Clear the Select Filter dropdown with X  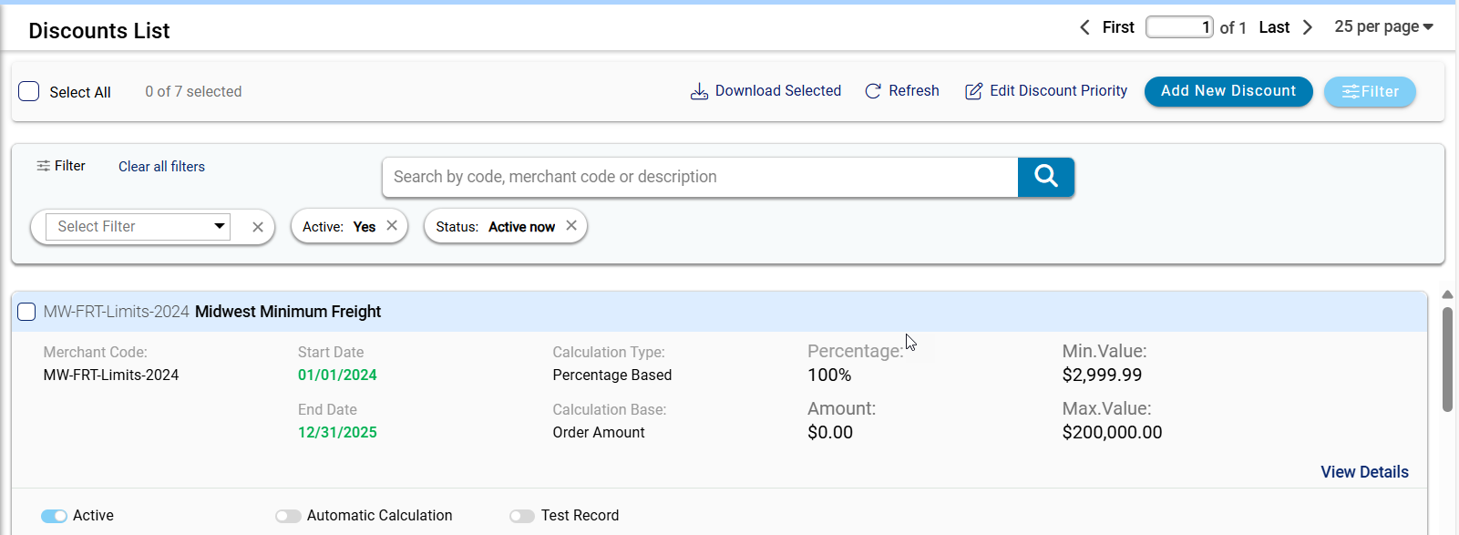point(258,228)
